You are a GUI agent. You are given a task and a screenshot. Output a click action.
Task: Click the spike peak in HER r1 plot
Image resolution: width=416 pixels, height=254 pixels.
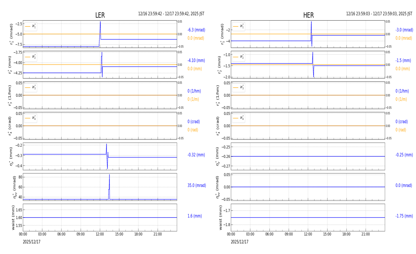click(x=311, y=22)
